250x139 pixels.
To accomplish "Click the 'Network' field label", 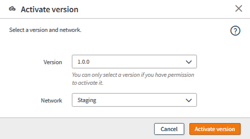I will 51,100.
